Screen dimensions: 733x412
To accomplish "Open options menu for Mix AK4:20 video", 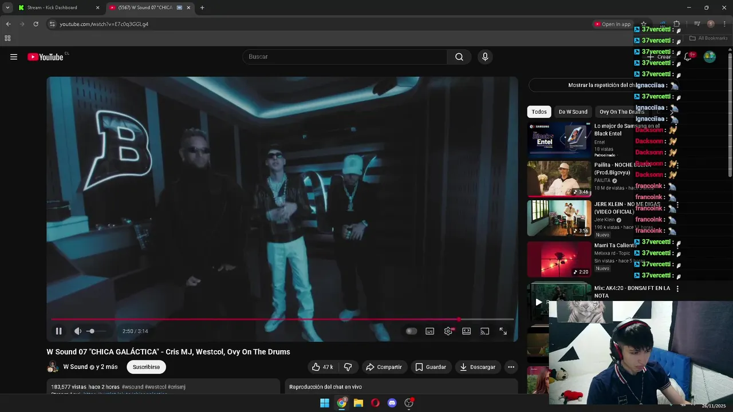I will pyautogui.click(x=677, y=289).
